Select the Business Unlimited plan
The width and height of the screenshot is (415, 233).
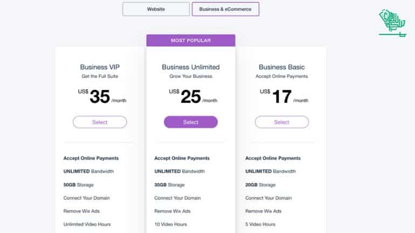[x=191, y=122]
